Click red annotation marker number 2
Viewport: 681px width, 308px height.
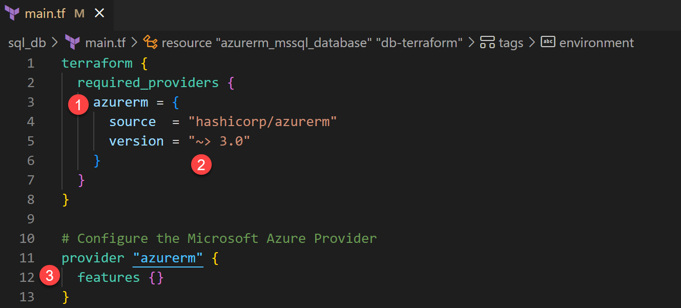(x=201, y=165)
